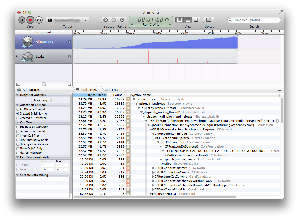Open the Library panel
299x220 pixels.
click(209, 20)
